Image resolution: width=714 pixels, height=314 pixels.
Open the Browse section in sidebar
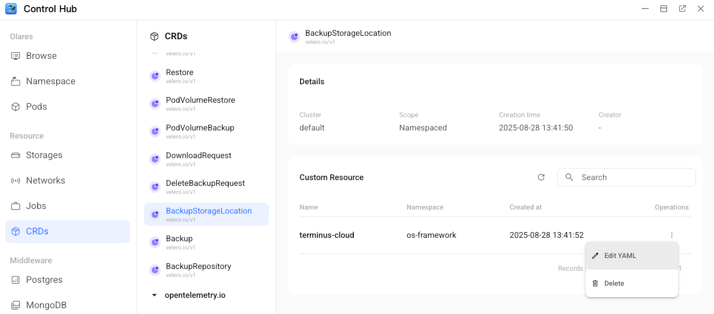pyautogui.click(x=41, y=56)
